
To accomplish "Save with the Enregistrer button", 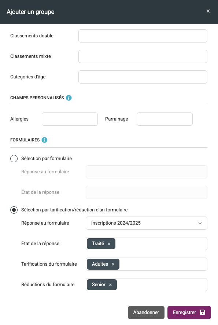I will (x=189, y=312).
